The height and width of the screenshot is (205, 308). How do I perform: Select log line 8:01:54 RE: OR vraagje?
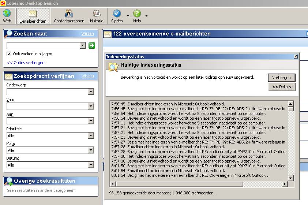tap(191, 175)
